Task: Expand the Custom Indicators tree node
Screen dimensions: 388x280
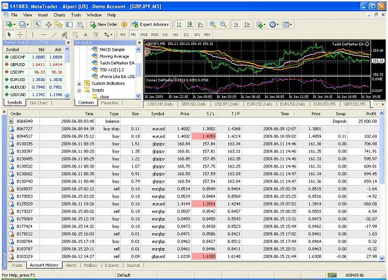Action: click(79, 84)
